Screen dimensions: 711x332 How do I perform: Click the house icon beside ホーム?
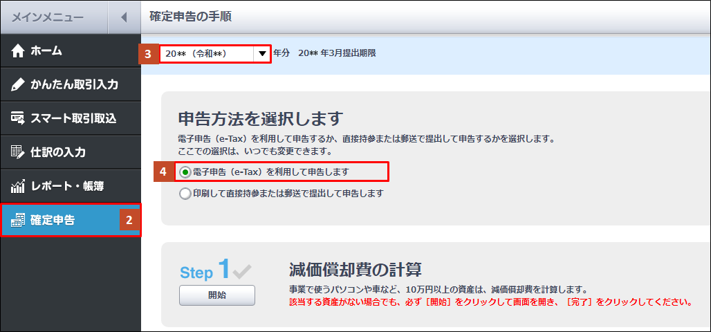pyautogui.click(x=18, y=51)
